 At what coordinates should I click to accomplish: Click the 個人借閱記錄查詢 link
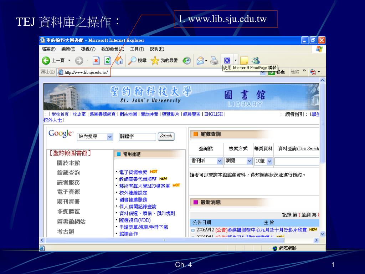[138, 207]
